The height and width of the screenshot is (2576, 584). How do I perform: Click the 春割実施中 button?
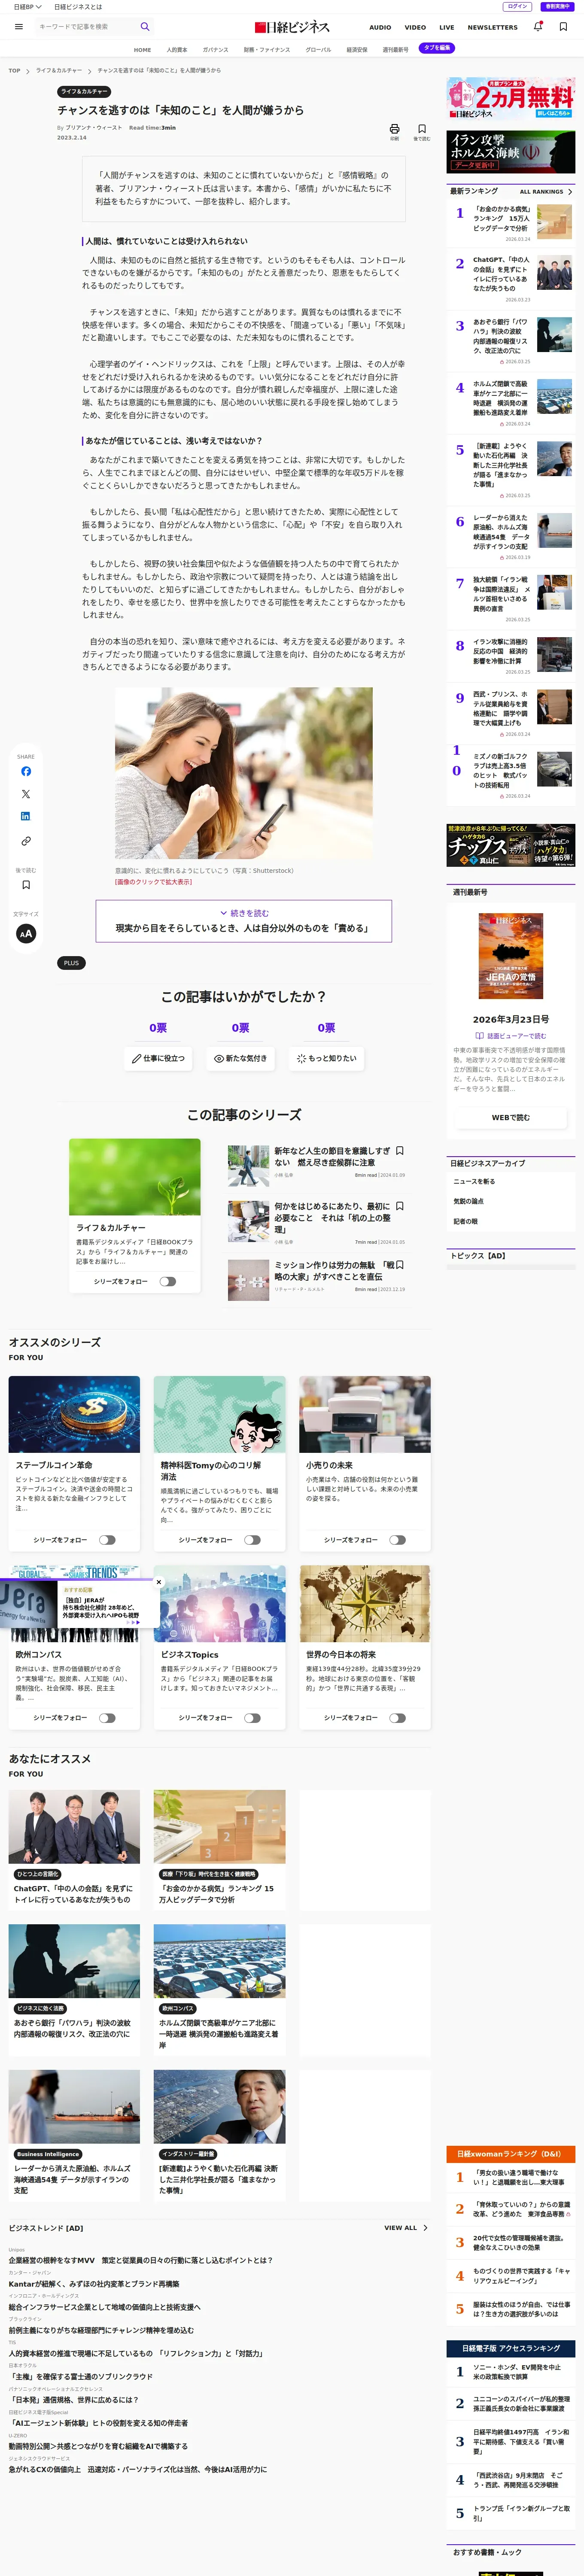coord(556,7)
